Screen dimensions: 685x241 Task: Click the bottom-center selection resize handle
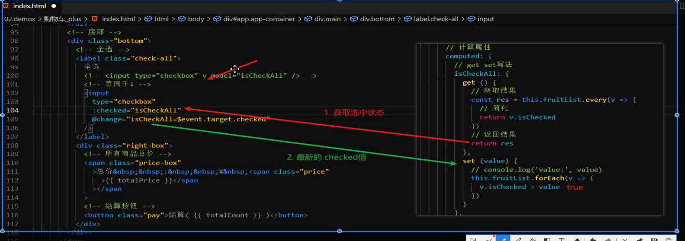click(339, 231)
